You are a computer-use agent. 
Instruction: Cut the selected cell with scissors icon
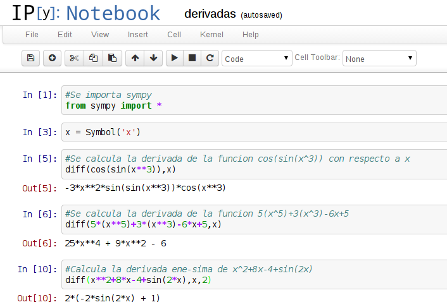click(74, 58)
